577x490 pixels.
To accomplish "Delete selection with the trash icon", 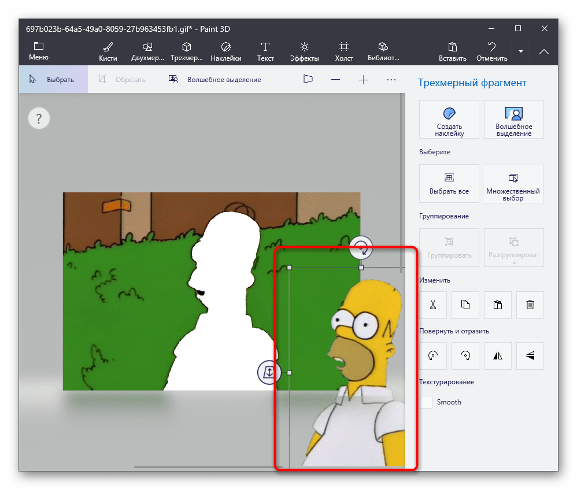I will (x=530, y=305).
